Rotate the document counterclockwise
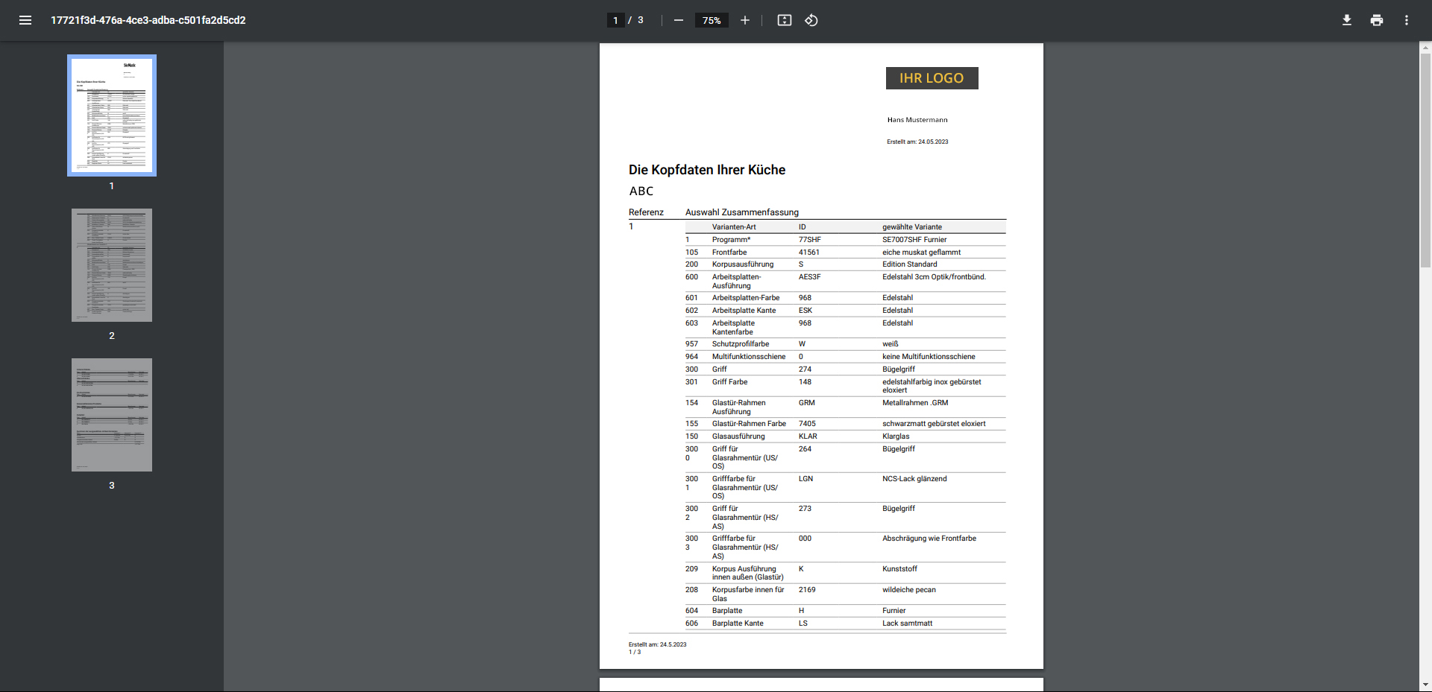This screenshot has width=1432, height=692. point(811,20)
